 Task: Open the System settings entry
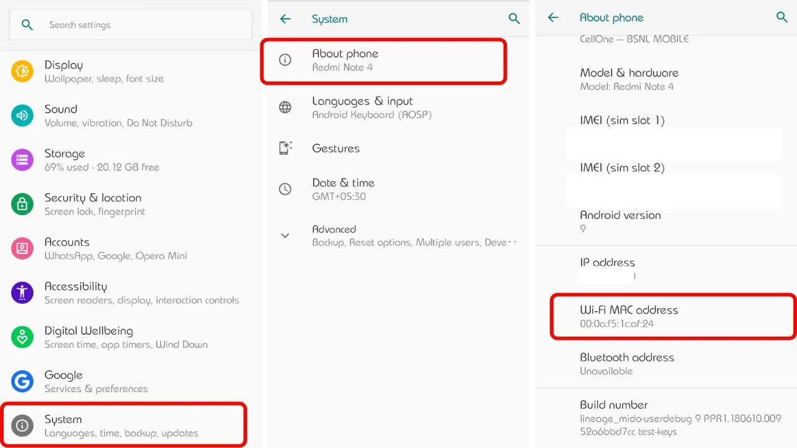point(123,426)
